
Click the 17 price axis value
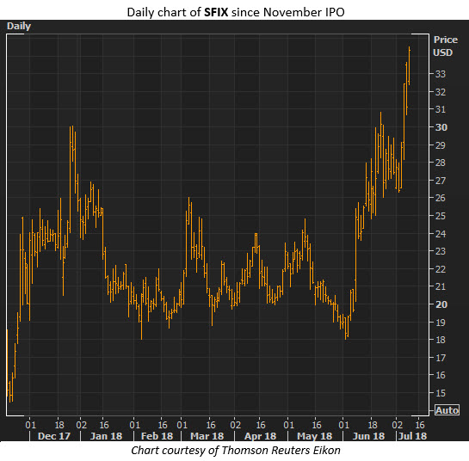coord(441,358)
